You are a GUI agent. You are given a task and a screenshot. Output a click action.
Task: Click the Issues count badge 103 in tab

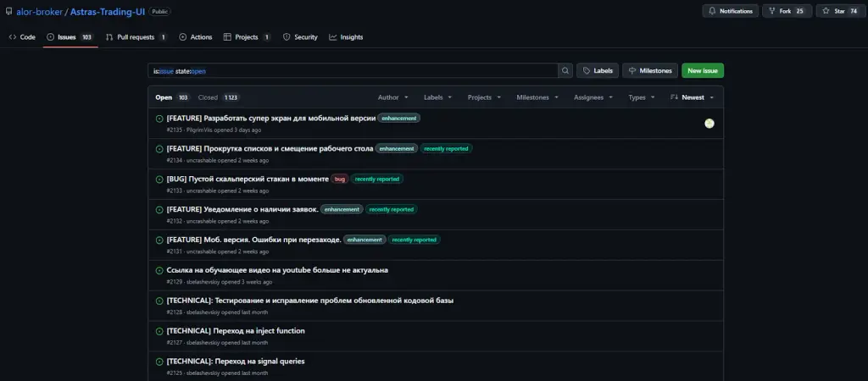(x=86, y=37)
